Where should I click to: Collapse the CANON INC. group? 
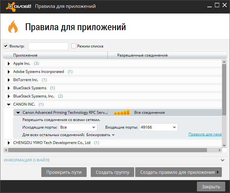coord(9,104)
